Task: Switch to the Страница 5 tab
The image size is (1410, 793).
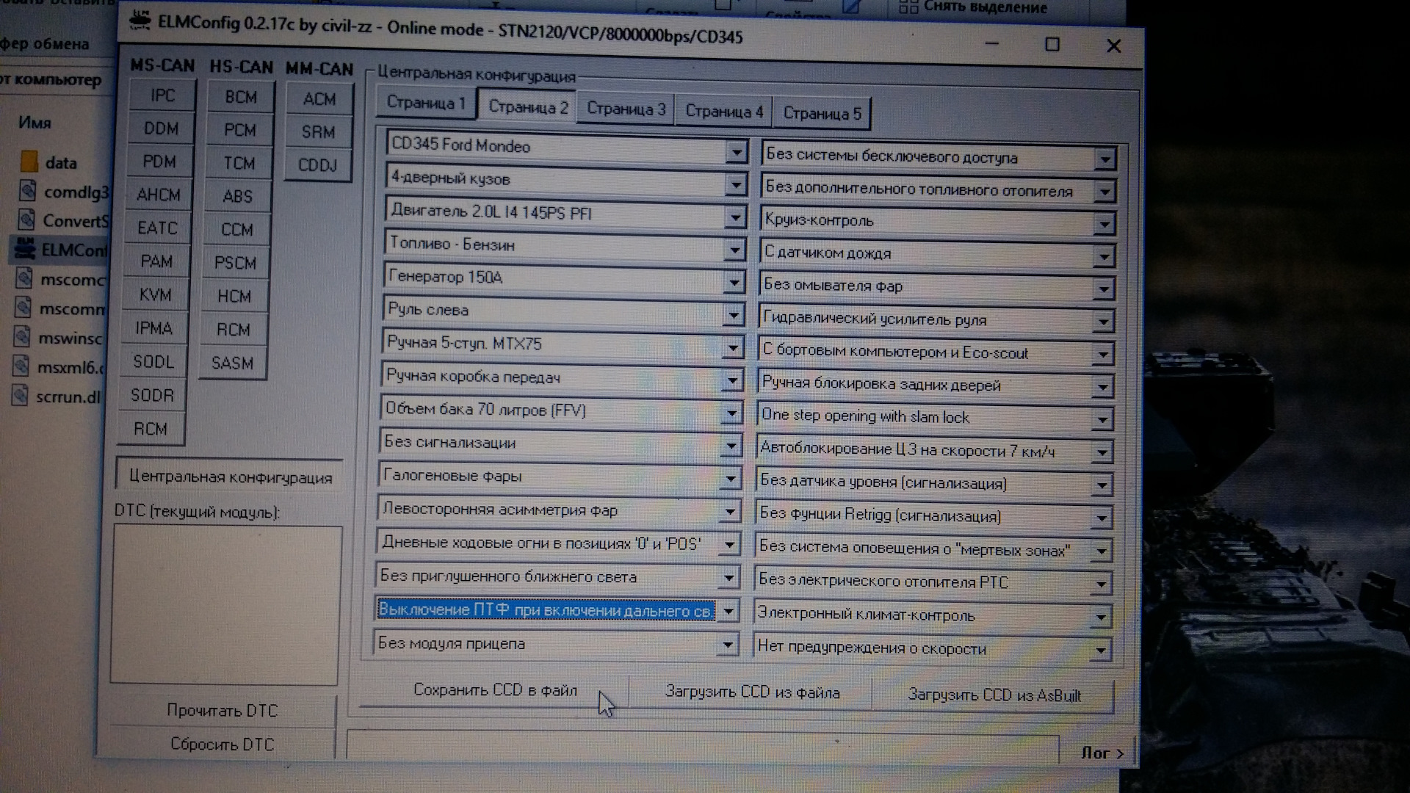Action: [822, 113]
